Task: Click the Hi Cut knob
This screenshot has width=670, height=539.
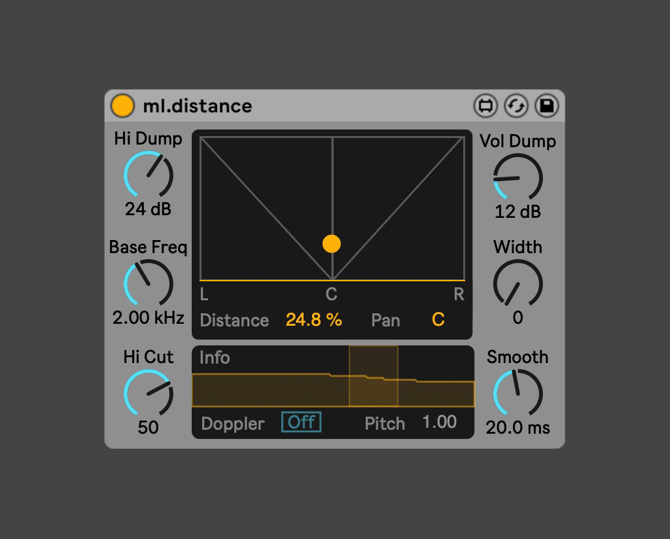Action: pyautogui.click(x=149, y=393)
